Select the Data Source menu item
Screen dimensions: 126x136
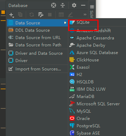38,23
